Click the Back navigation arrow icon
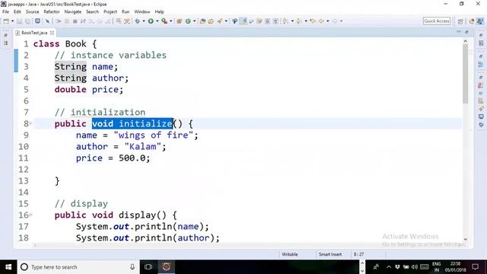 click(321, 21)
